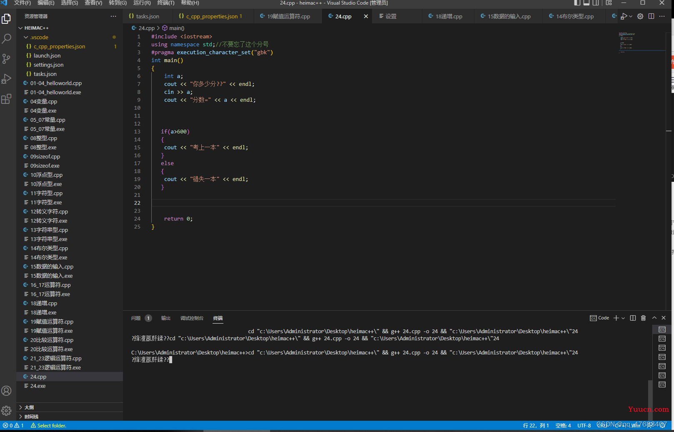Create new terminal with plus icon
Image resolution: width=674 pixels, height=432 pixels.
(616, 318)
